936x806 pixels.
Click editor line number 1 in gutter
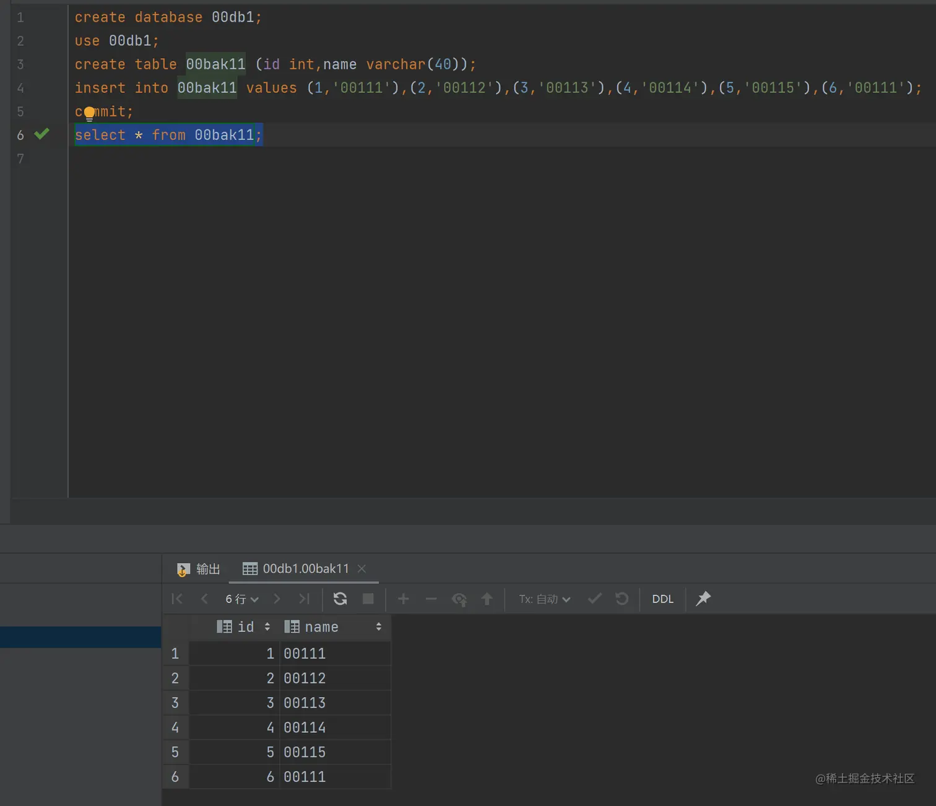[20, 17]
